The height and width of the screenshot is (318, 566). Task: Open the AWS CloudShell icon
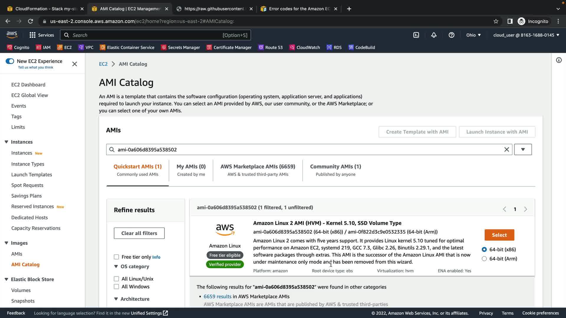[416, 35]
